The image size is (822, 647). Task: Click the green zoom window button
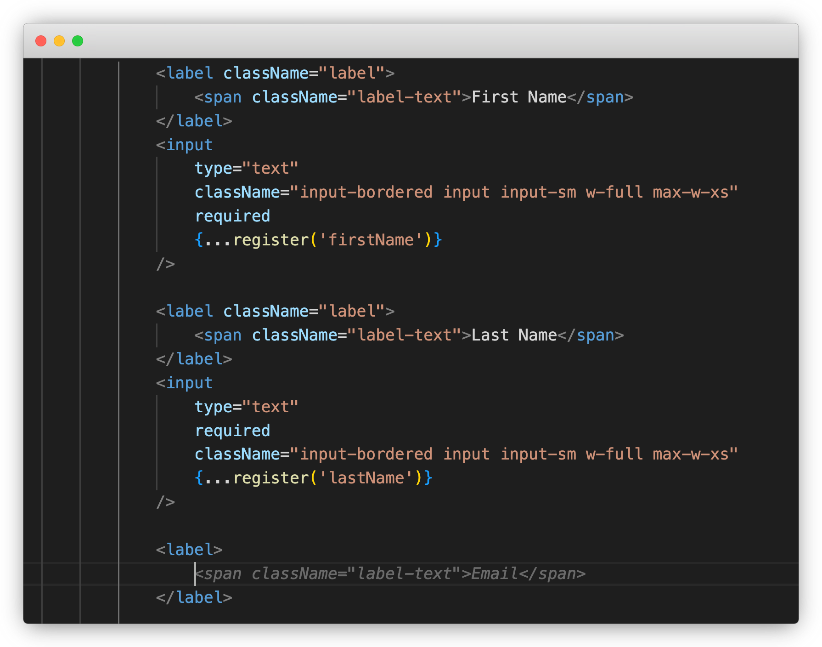[78, 41]
